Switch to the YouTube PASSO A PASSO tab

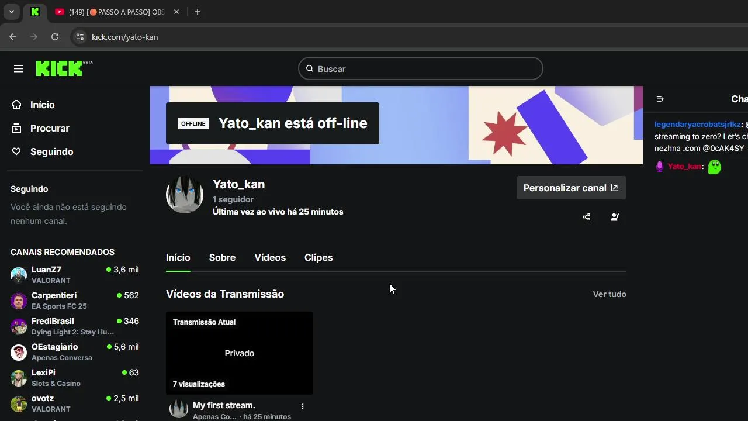tap(117, 12)
